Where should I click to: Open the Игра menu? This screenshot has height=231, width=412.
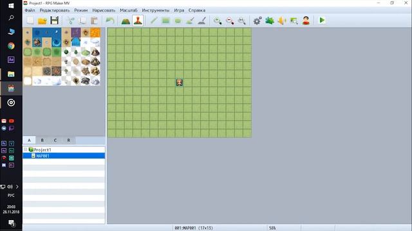pyautogui.click(x=179, y=10)
